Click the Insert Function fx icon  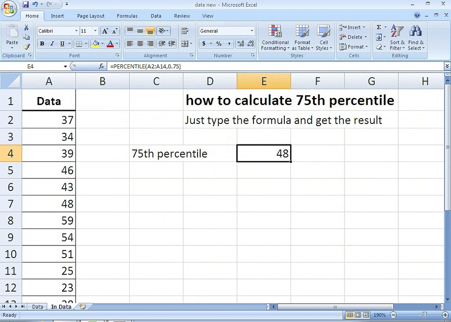click(x=101, y=67)
